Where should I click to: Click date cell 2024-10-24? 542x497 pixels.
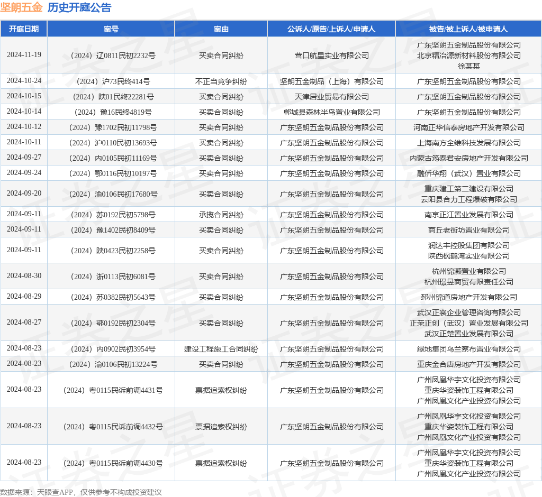click(x=24, y=80)
